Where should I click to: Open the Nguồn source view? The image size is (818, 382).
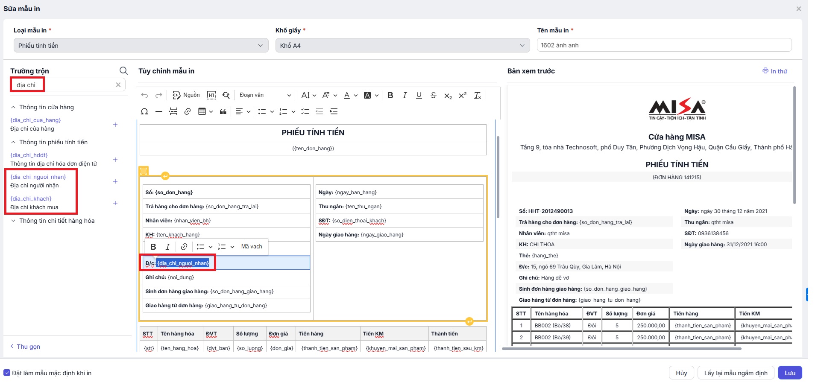[x=186, y=95]
